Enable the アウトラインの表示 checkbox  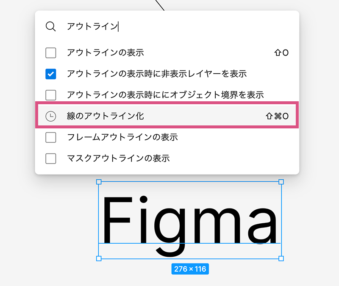(x=51, y=53)
